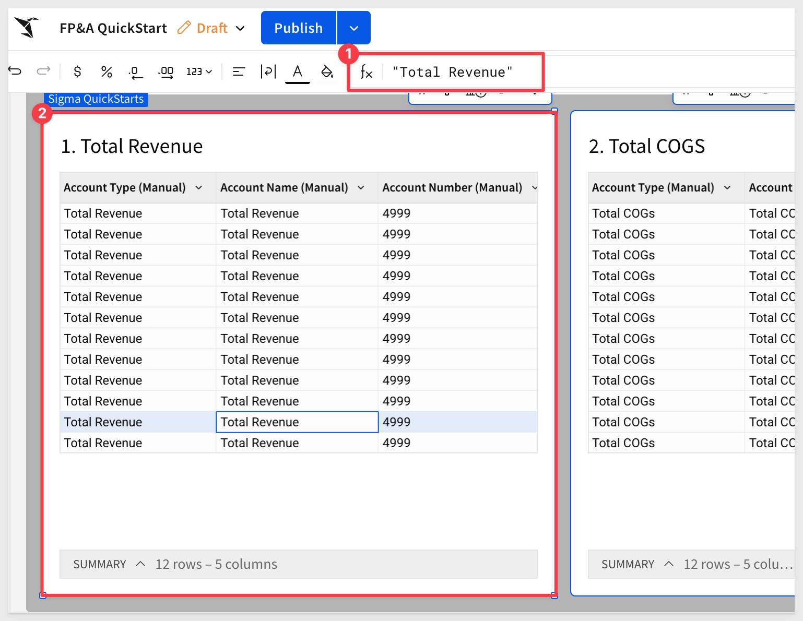Image resolution: width=803 pixels, height=621 pixels.
Task: Decrease decimal places
Action: [136, 72]
